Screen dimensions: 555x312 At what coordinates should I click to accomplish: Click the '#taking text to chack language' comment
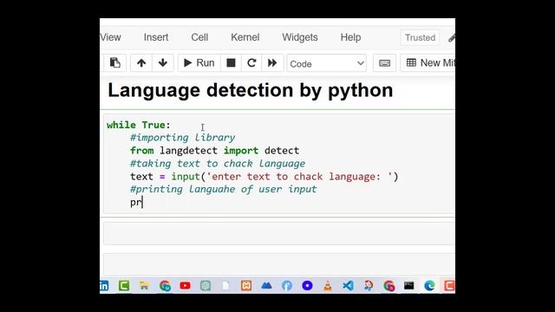tap(218, 164)
